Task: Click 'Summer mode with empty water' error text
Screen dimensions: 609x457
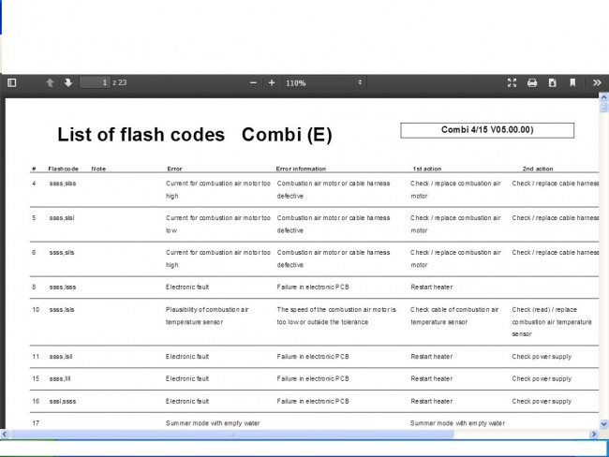Action: [x=213, y=423]
